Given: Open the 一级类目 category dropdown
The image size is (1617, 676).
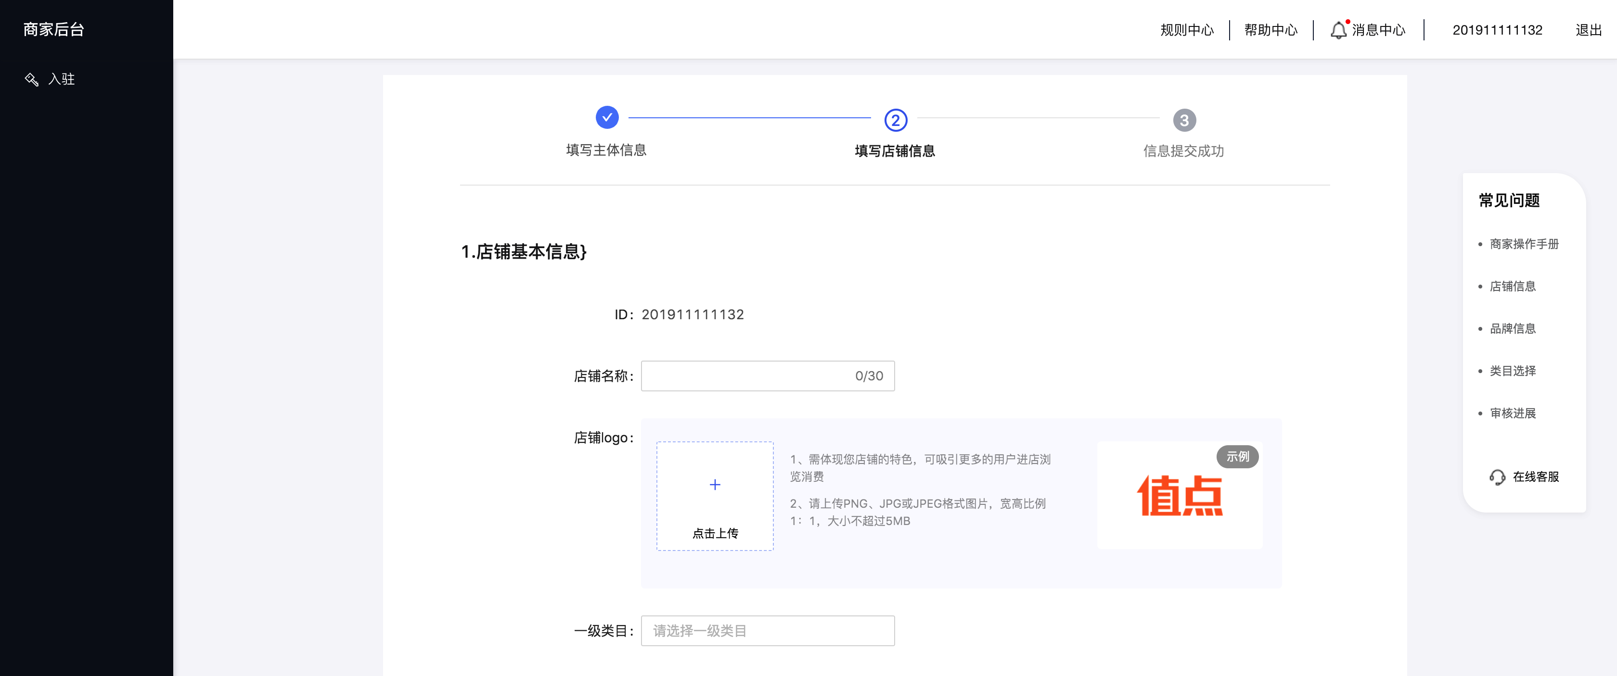Looking at the screenshot, I should point(768,630).
